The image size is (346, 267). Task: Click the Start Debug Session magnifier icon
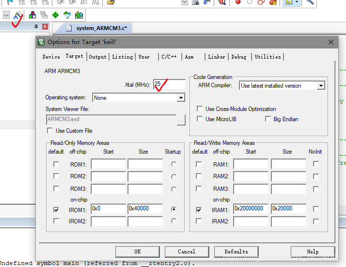click(222, 2)
